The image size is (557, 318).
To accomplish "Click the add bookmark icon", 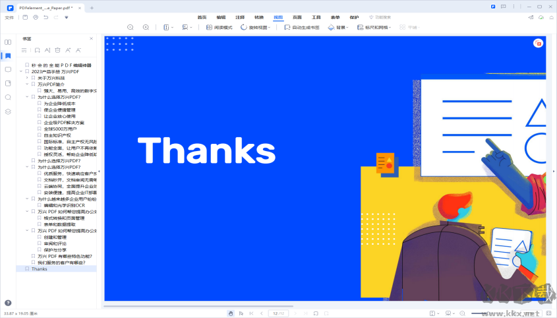I will [37, 50].
